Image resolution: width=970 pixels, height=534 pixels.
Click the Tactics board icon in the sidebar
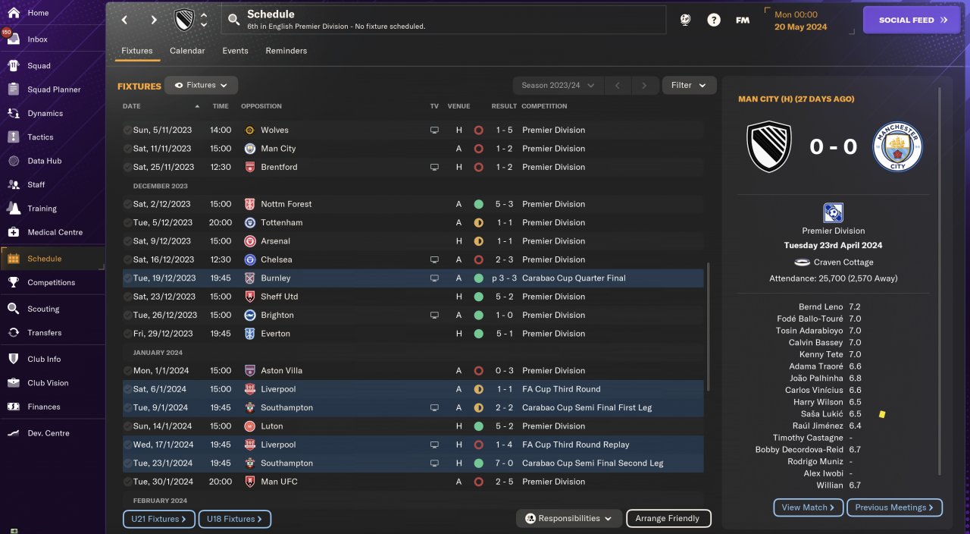[13, 137]
